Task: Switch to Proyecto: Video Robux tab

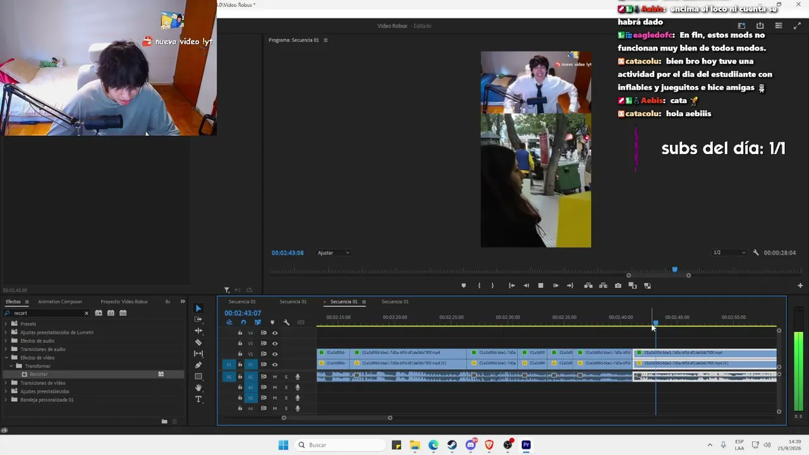Action: pyautogui.click(x=124, y=301)
